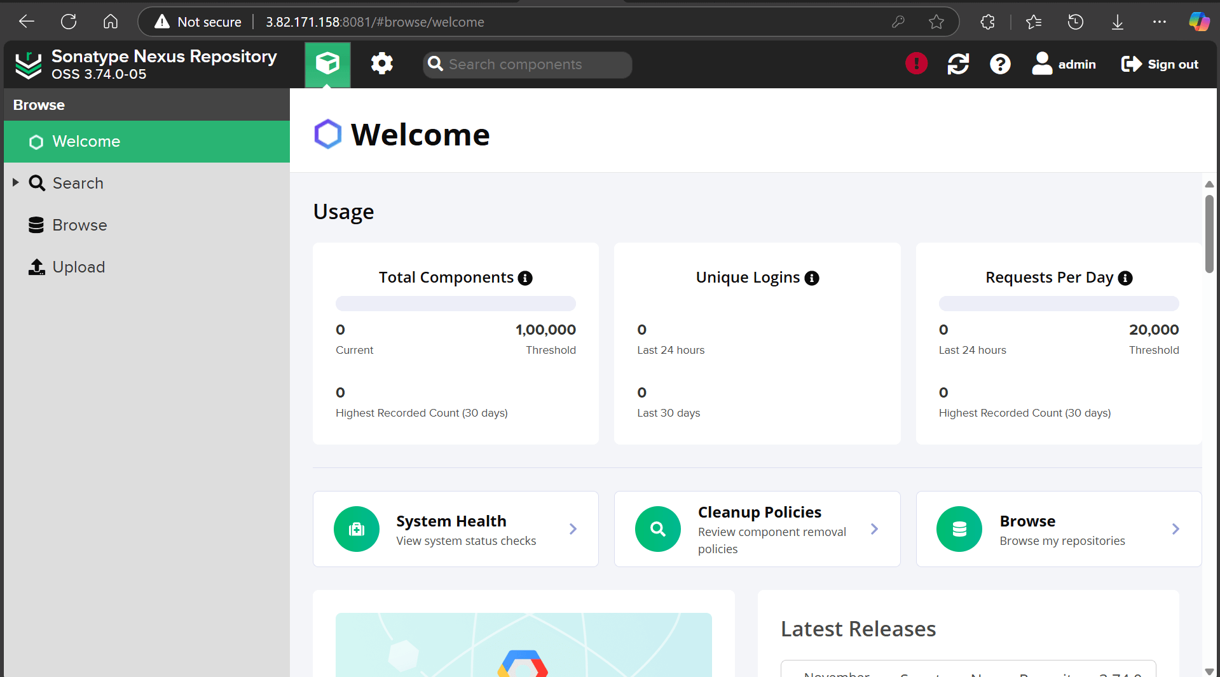Viewport: 1220px width, 677px height.
Task: Click the red system status alert icon
Action: pos(916,64)
